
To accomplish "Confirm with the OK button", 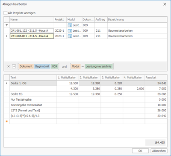I will tap(140, 151).
